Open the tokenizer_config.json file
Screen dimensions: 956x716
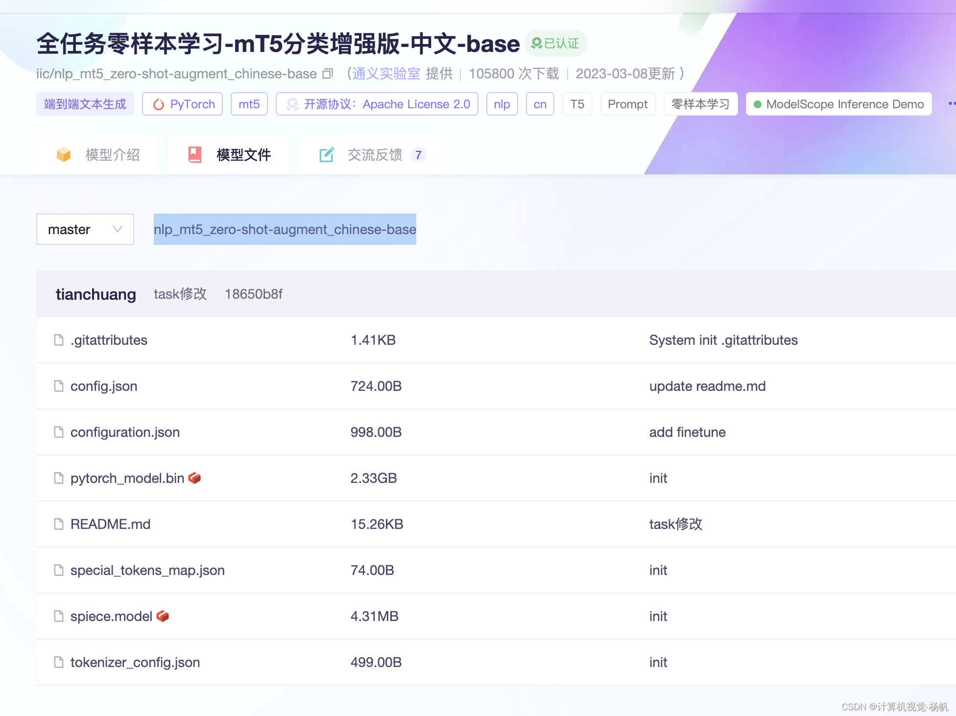tap(135, 662)
